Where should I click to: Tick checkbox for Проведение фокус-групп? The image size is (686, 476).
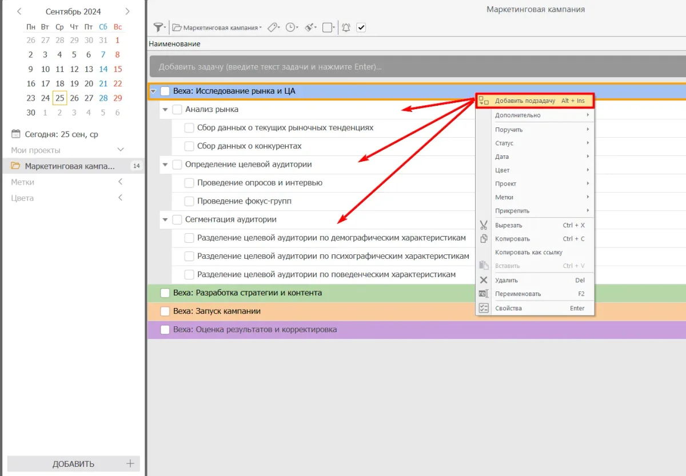click(x=189, y=201)
